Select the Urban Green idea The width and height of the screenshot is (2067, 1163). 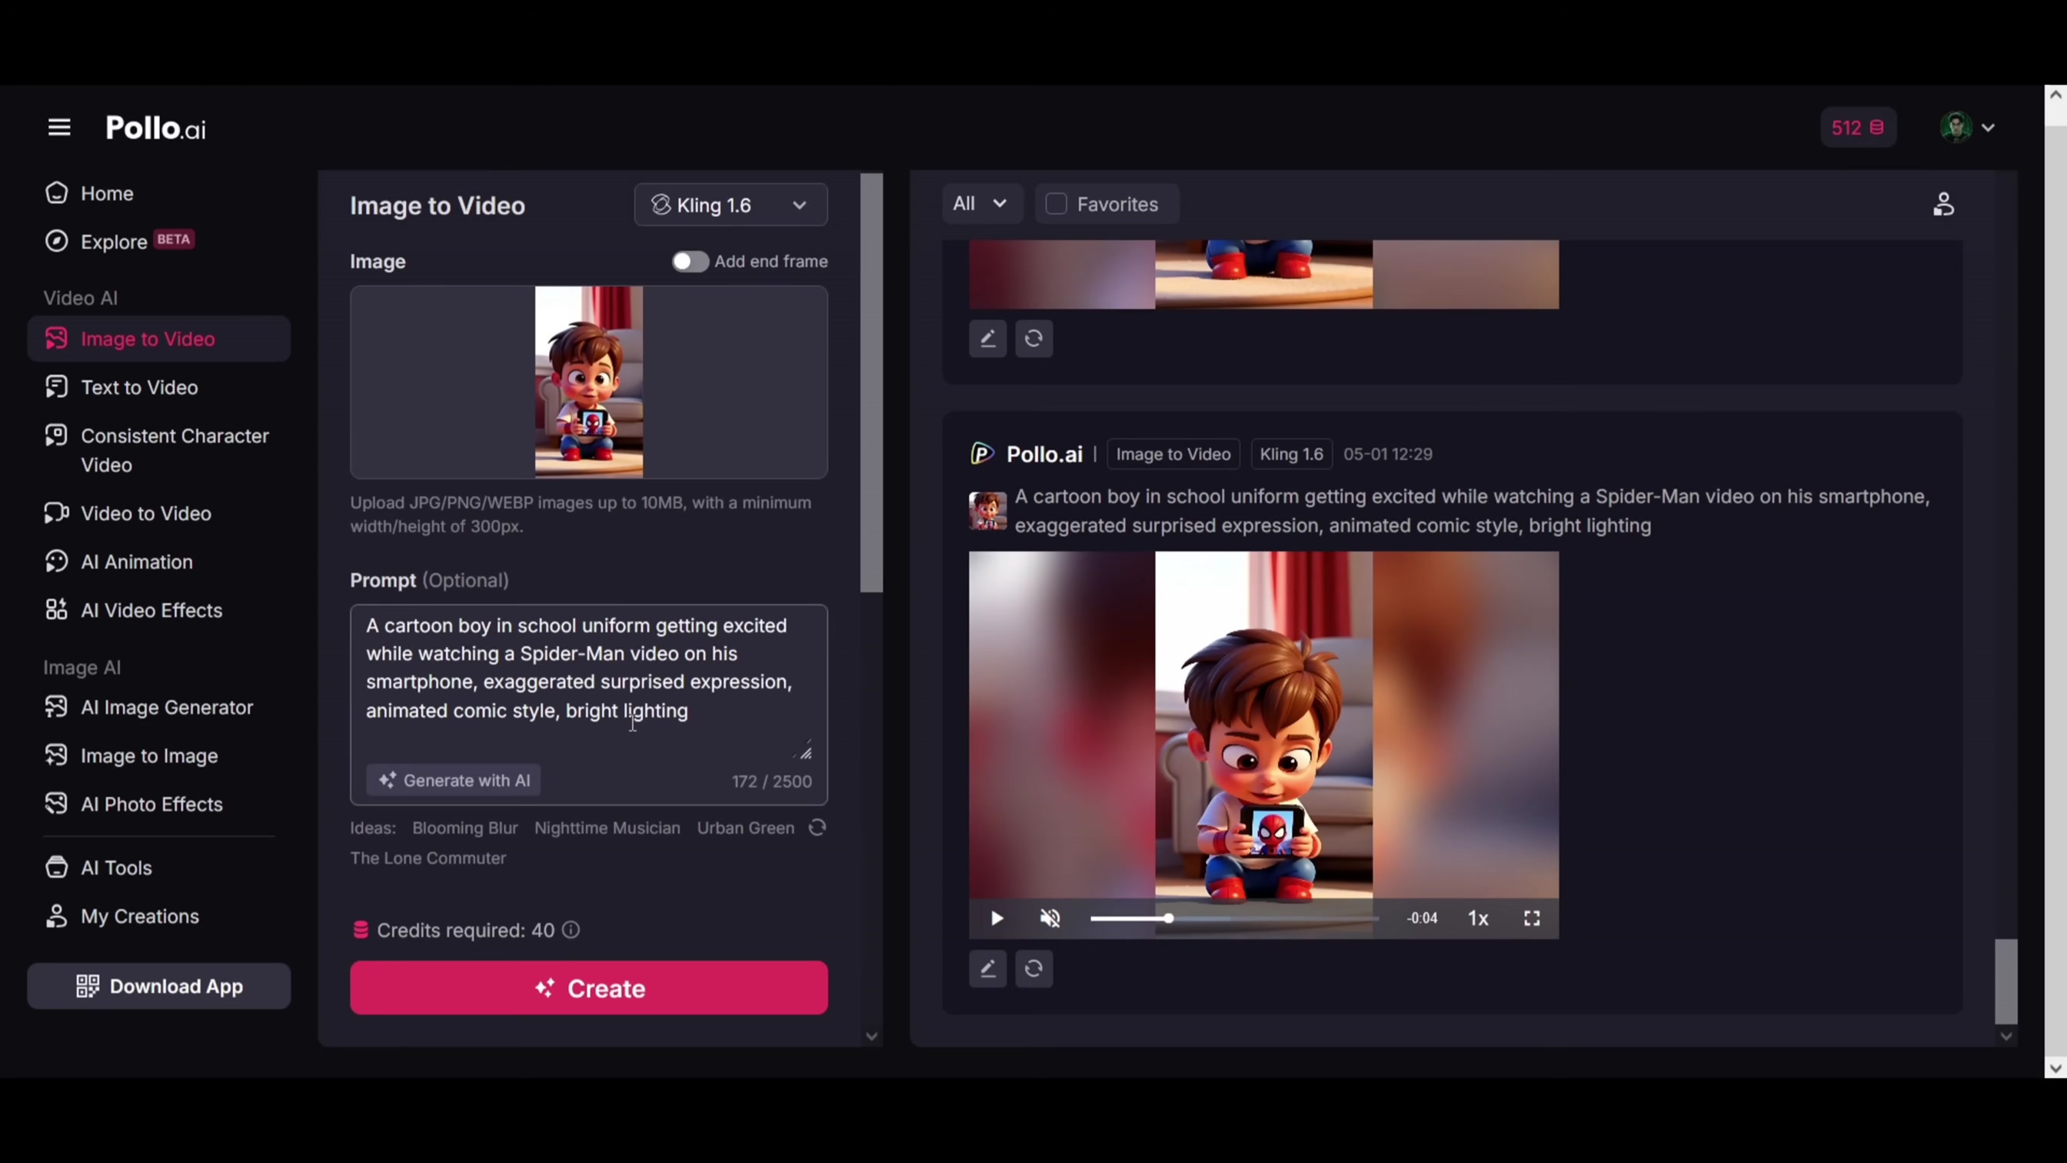tap(744, 828)
